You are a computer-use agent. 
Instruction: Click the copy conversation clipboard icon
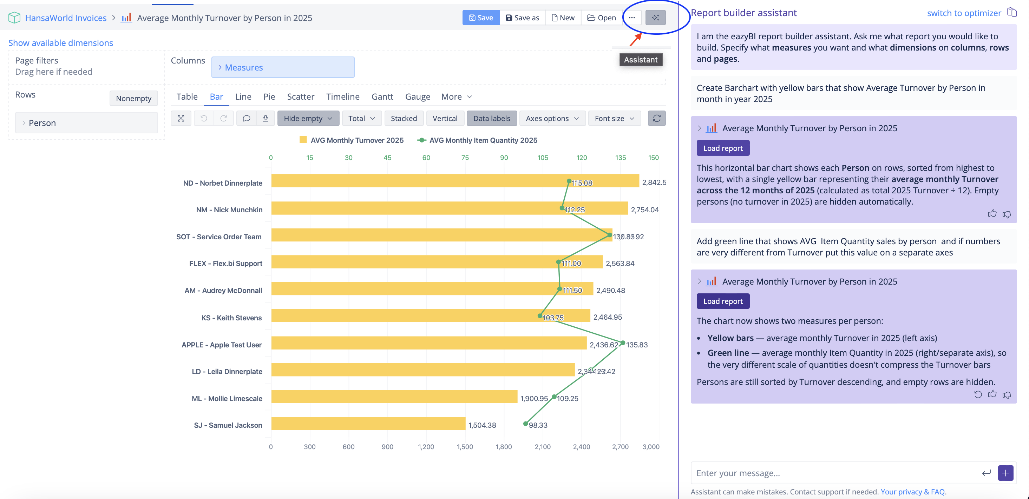(1011, 12)
